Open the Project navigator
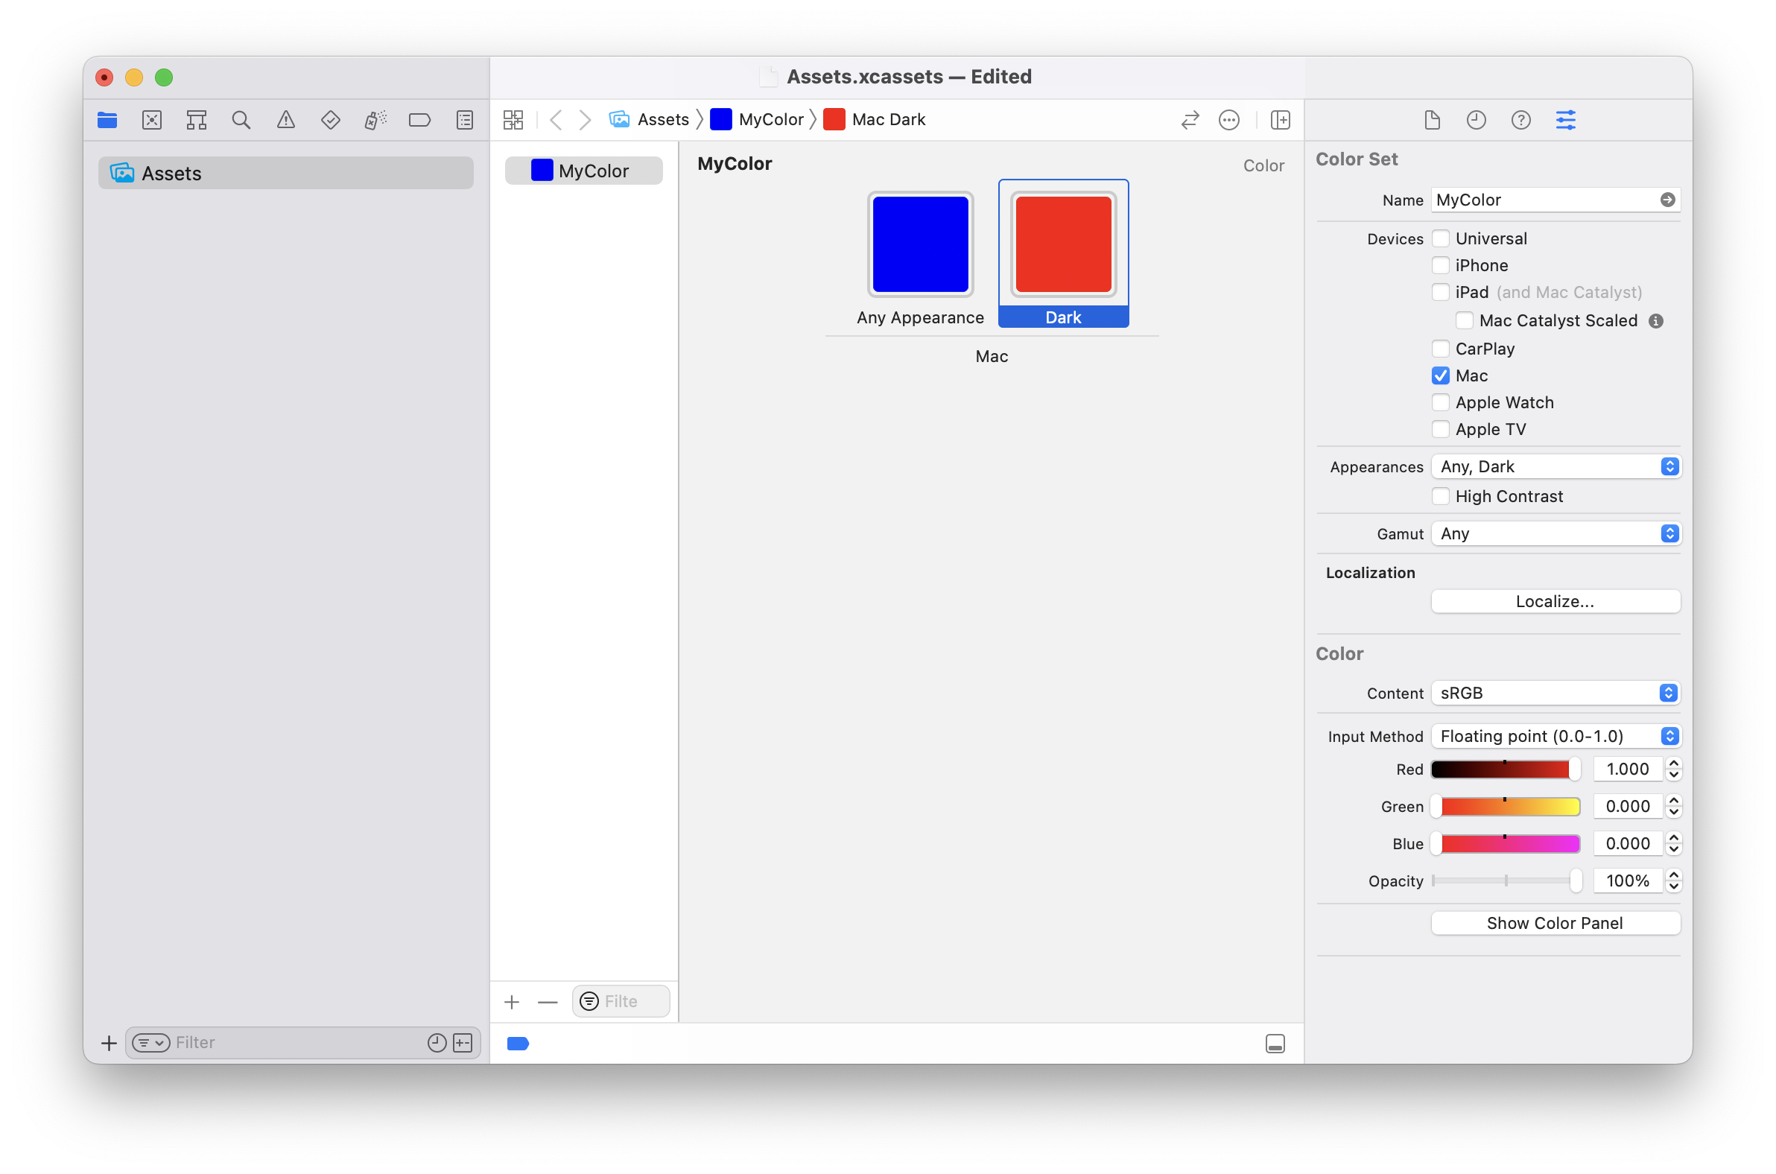The width and height of the screenshot is (1776, 1174). tap(107, 120)
